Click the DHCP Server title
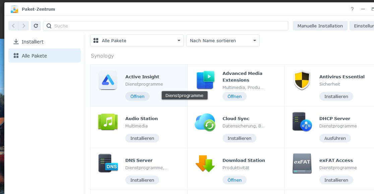This screenshot has height=194, width=374. 335,118
